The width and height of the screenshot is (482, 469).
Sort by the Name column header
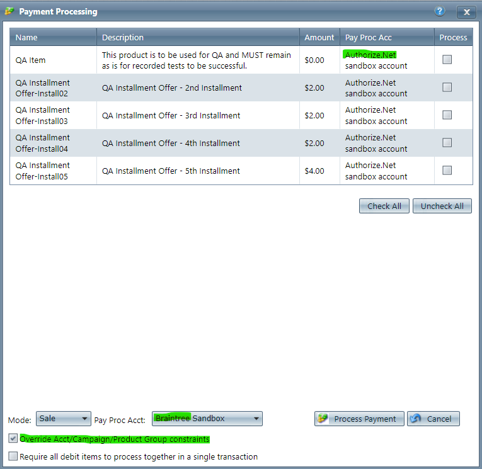(53, 37)
